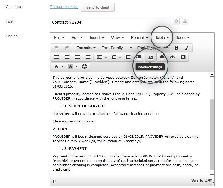
Task: Click the heading 3. PAYMENT
Action: 75,149
